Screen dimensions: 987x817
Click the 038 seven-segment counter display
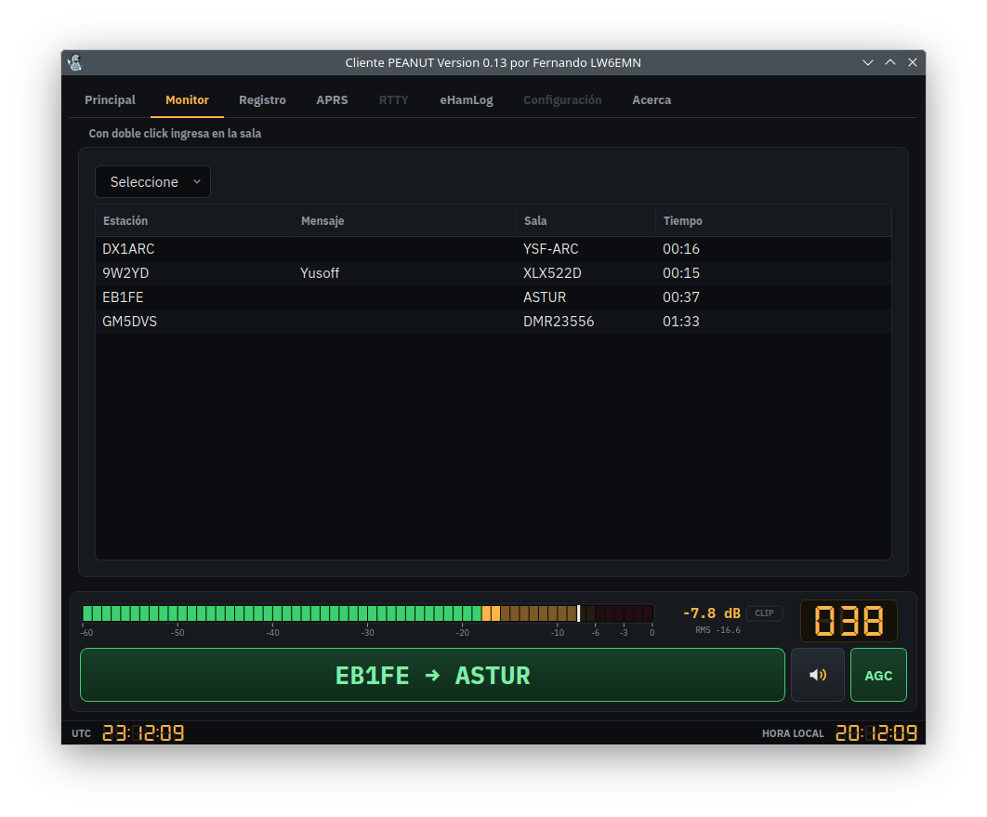(x=849, y=621)
